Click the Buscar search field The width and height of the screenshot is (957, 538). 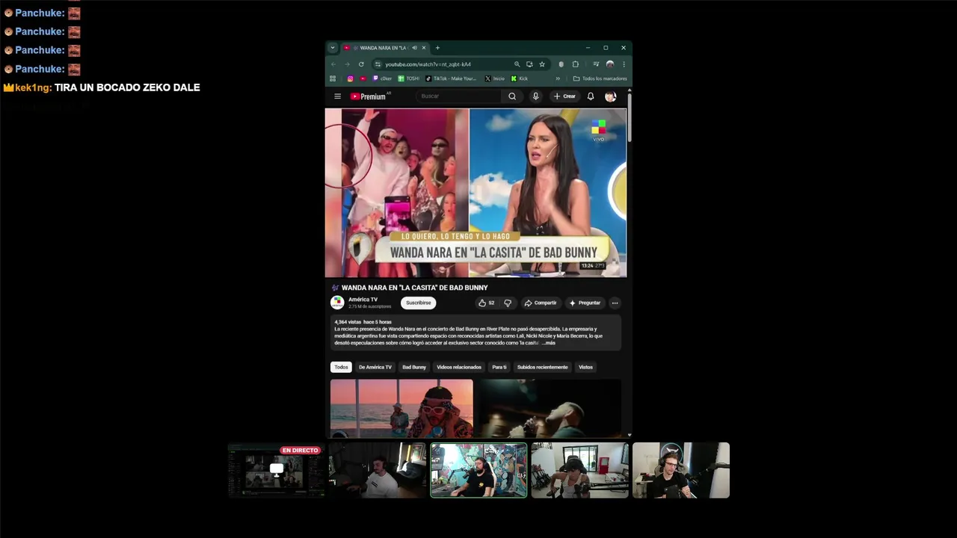point(459,96)
